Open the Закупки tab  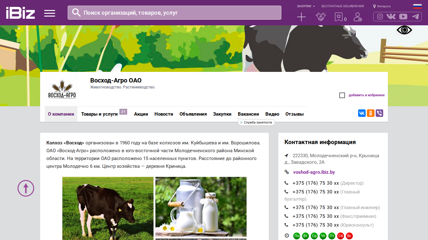click(x=222, y=114)
